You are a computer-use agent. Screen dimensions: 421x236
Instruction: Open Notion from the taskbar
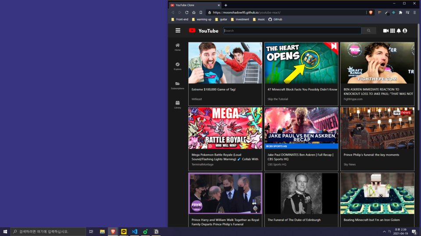point(156,232)
